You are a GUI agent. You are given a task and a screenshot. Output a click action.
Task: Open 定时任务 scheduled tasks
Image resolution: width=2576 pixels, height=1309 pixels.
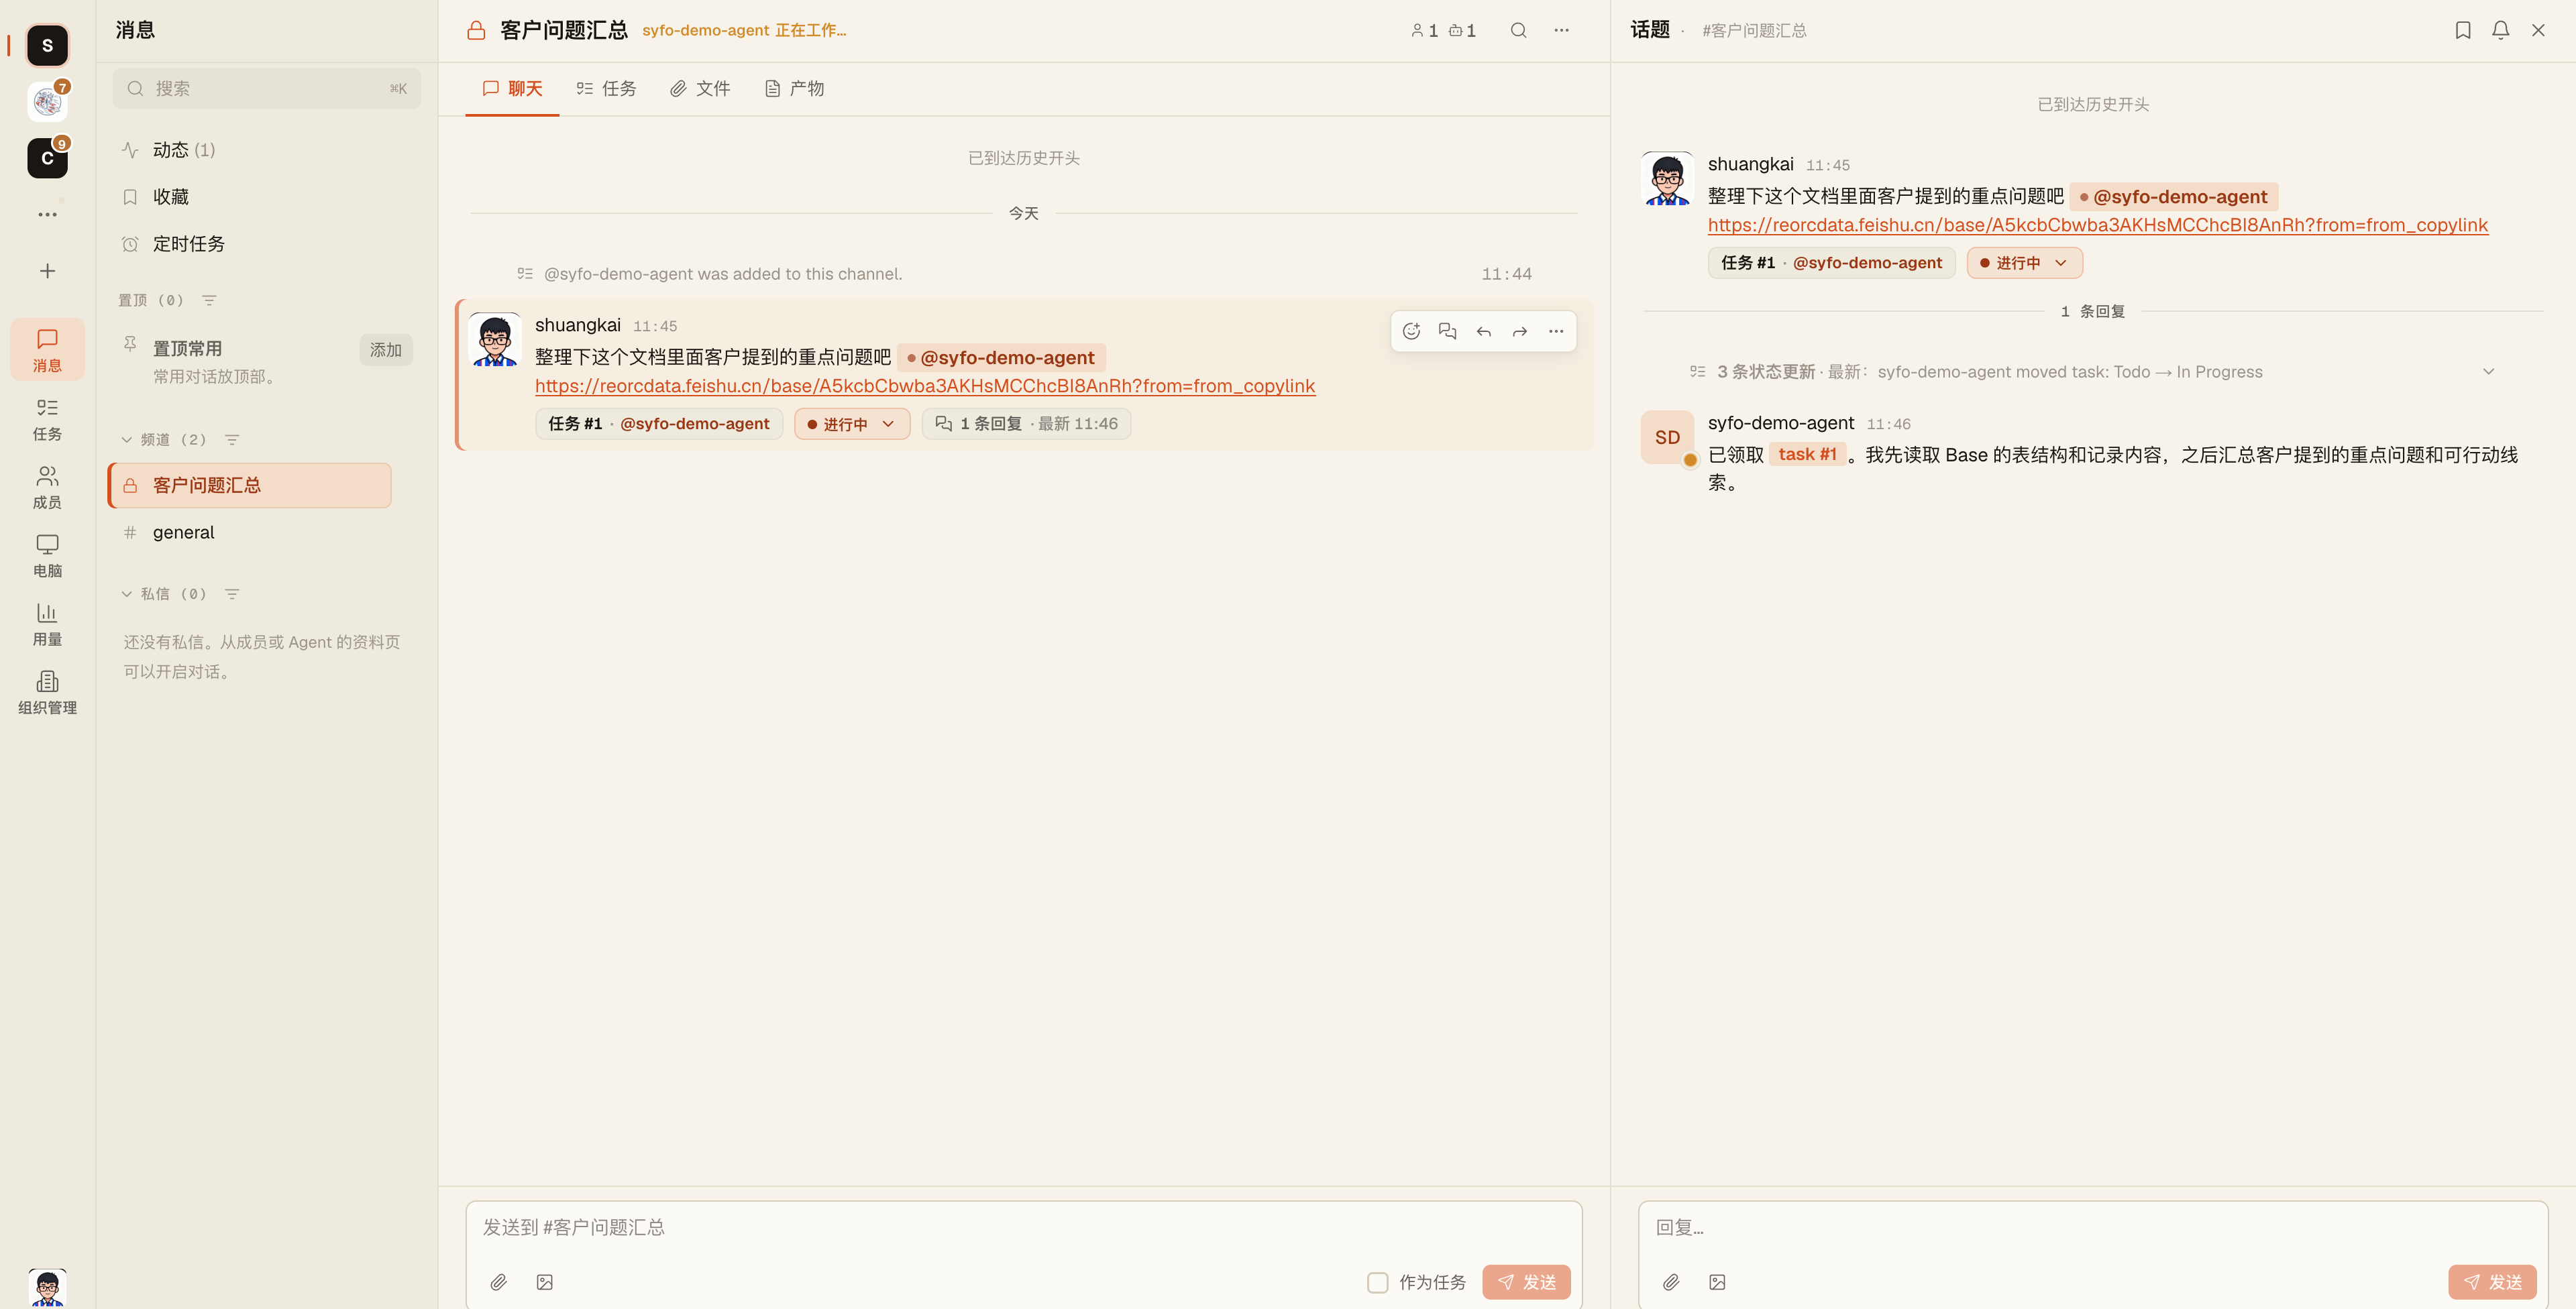pos(266,244)
